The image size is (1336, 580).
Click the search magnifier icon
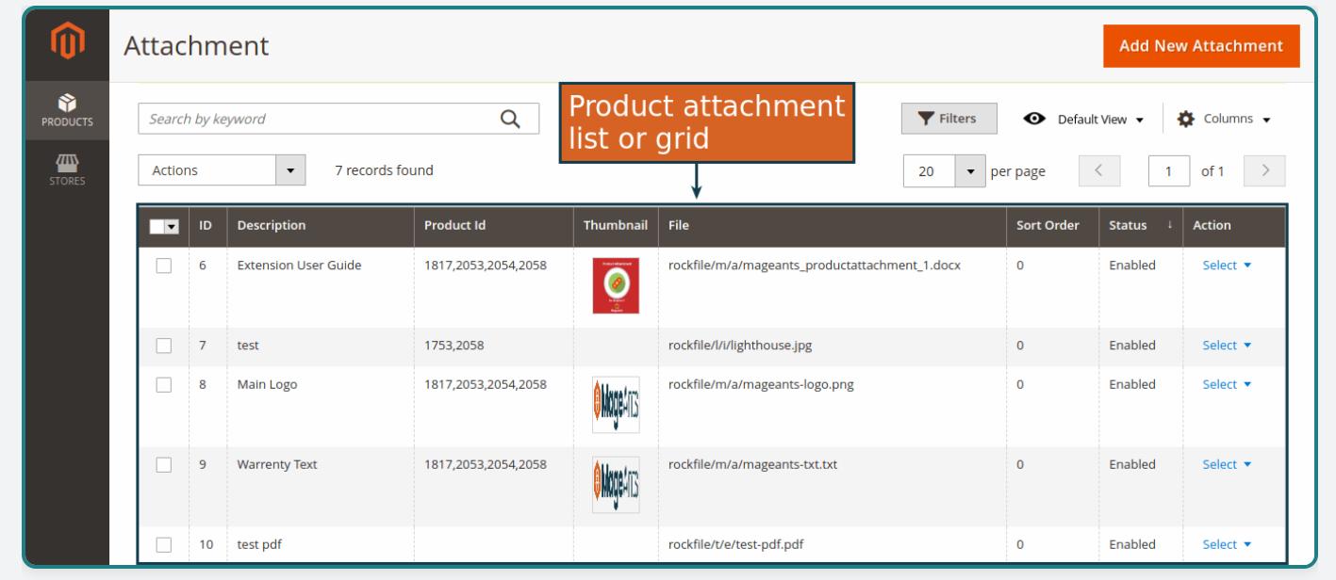(x=510, y=119)
